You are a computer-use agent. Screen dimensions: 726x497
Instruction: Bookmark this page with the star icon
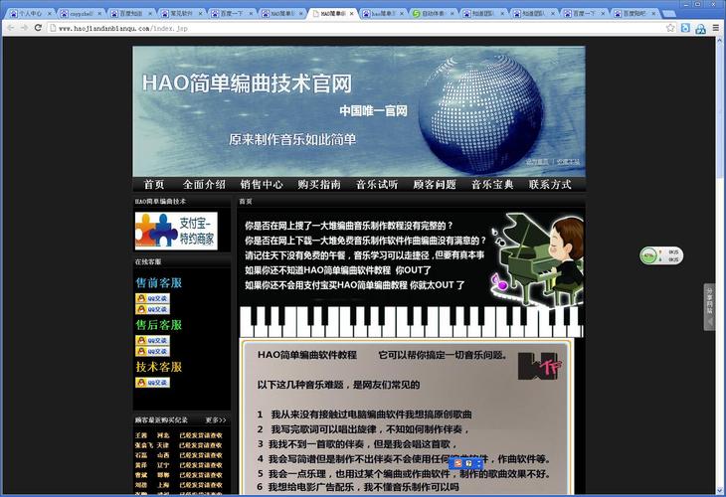coord(671,28)
